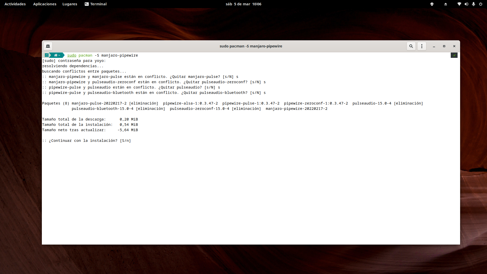This screenshot has height=274, width=487.
Task: Click the green checkmark status indicator
Action: (454, 55)
